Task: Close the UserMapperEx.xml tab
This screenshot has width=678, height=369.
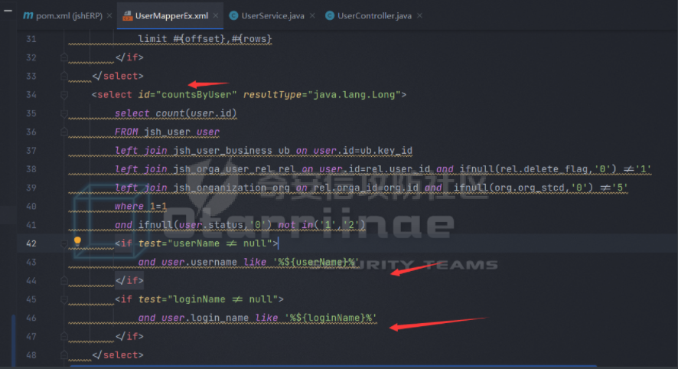Action: [216, 15]
